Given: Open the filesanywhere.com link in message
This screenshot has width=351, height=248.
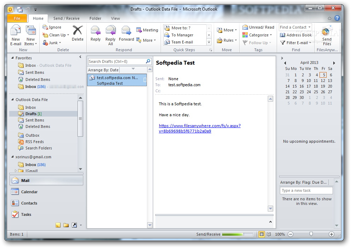Looking at the screenshot, I should point(200,128).
